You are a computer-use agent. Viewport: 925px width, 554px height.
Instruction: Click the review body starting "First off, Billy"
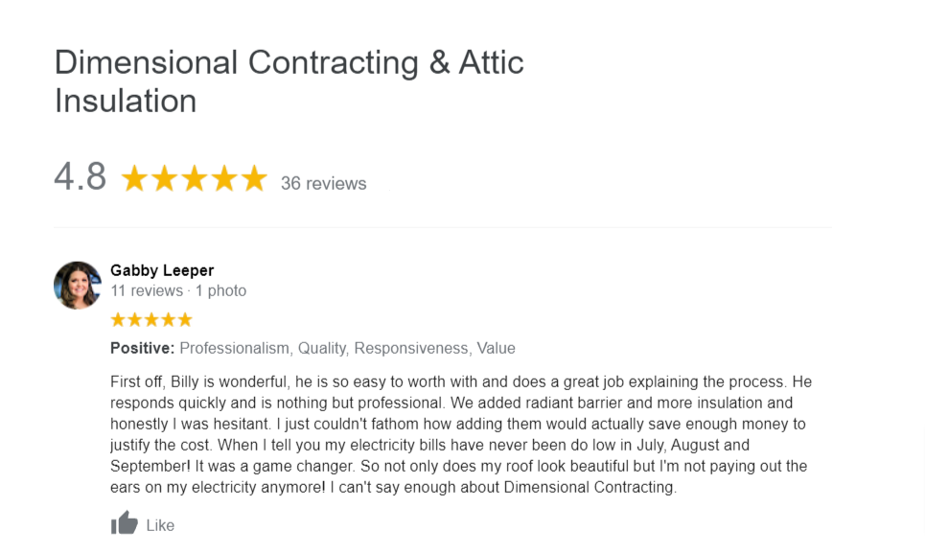(x=461, y=434)
